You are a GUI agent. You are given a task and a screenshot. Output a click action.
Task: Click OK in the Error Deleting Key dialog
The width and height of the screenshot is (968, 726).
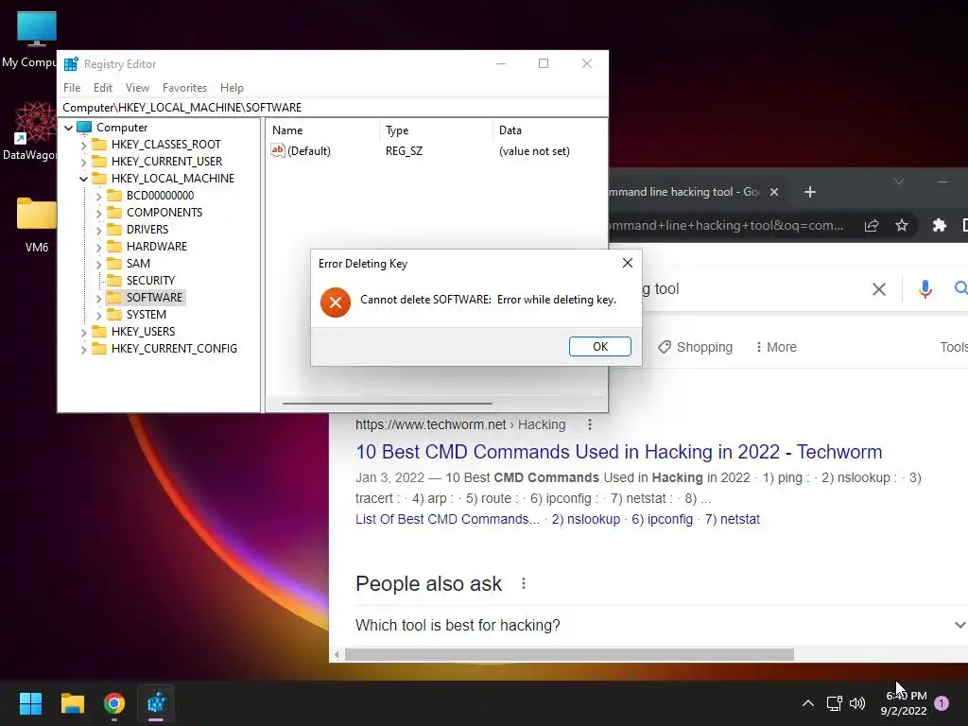tap(599, 346)
